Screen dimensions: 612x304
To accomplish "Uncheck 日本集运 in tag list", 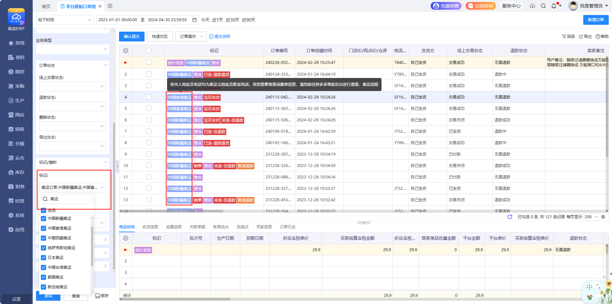I will (x=43, y=258).
